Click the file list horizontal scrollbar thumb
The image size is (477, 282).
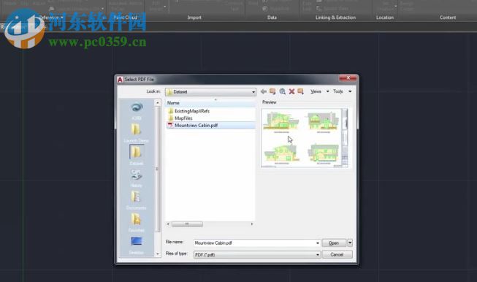click(187, 224)
